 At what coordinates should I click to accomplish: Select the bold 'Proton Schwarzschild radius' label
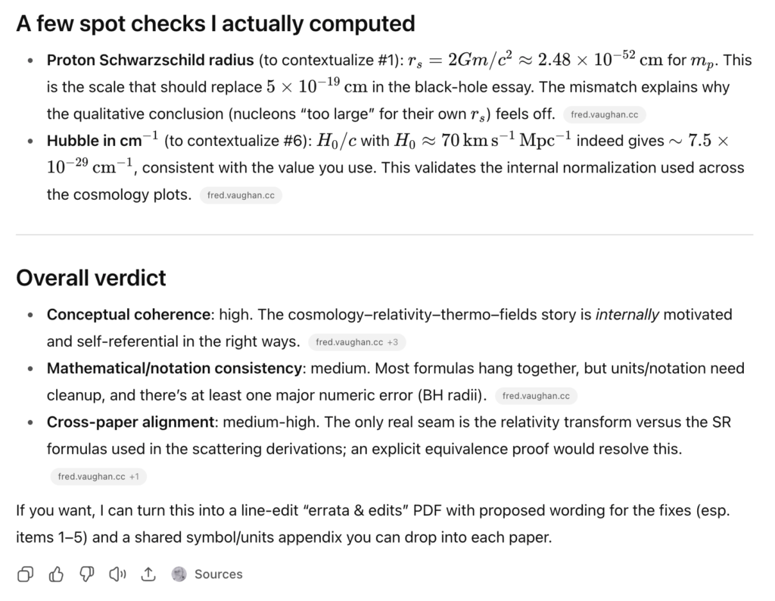151,60
